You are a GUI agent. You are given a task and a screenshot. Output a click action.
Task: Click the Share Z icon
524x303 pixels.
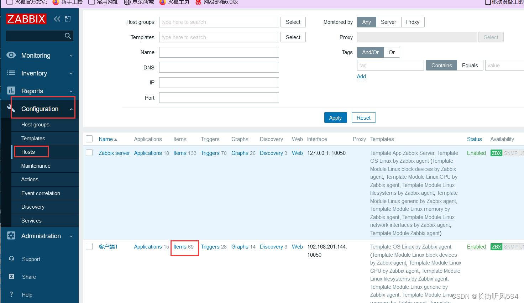click(x=11, y=277)
